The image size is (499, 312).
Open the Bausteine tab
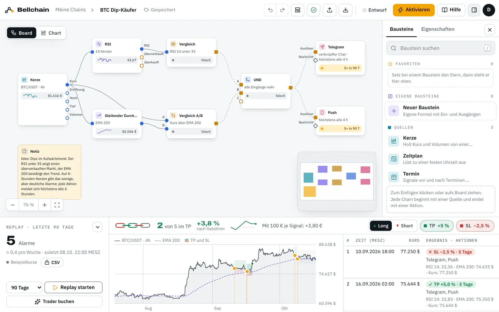pos(401,29)
